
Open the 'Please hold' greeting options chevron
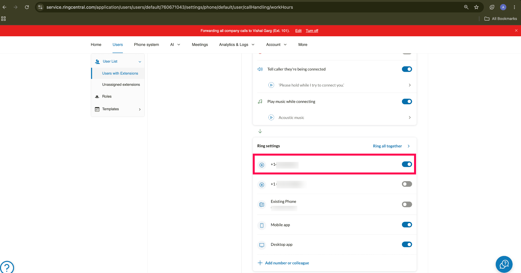(410, 85)
